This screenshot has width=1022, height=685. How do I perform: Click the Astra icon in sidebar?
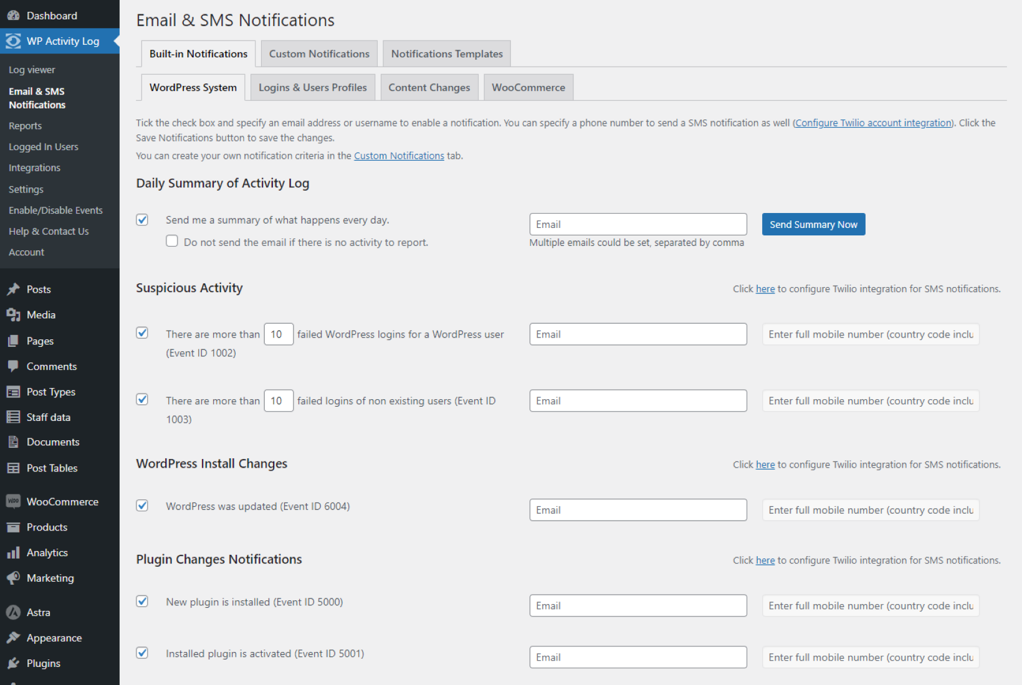coord(13,613)
